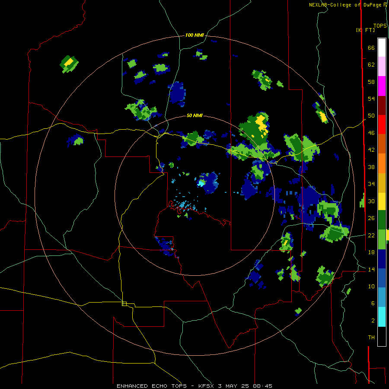Click the KFSX radar site identifier
This screenshot has height=389, width=389.
coord(206,386)
